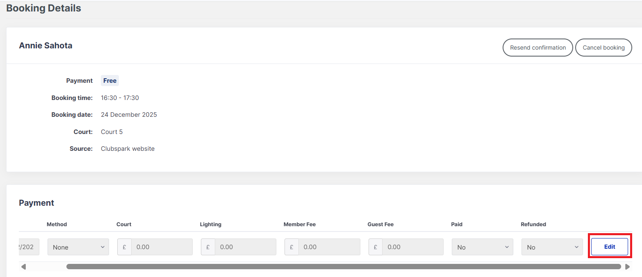Click the £ symbol beside Court fee
The height and width of the screenshot is (277, 642).
tap(124, 247)
